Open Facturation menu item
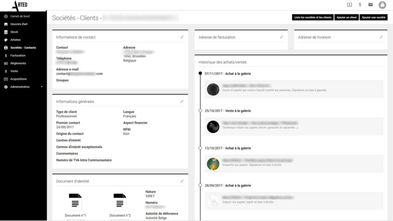Image resolution: width=393 pixels, height=221 pixels. [18, 55]
